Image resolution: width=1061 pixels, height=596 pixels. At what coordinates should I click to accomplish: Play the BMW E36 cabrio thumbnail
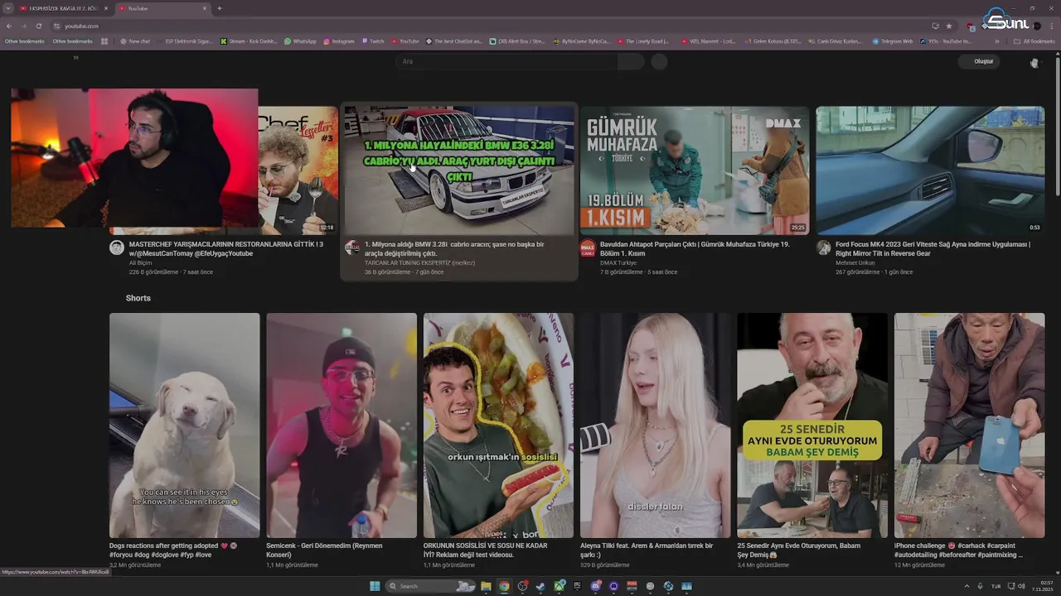[x=459, y=171]
